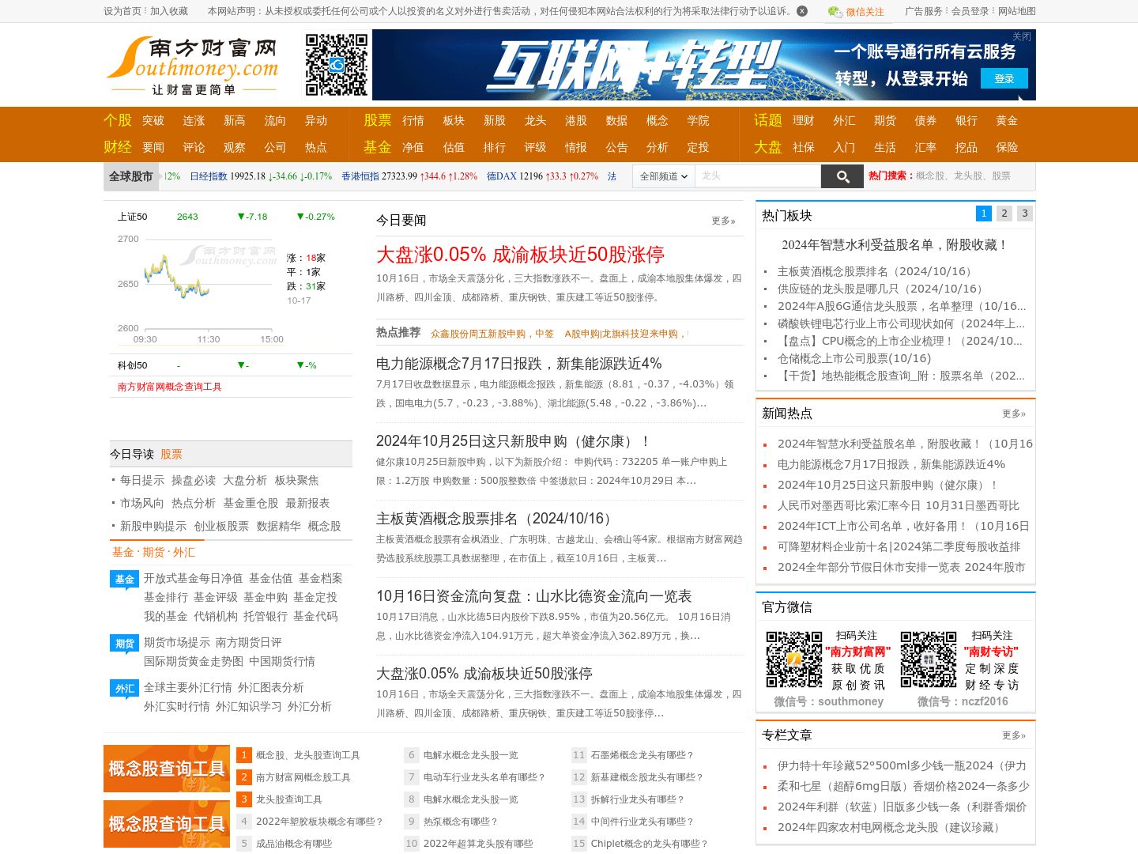Open the 全部频道 dropdown
The width and height of the screenshot is (1138, 854).
tap(664, 176)
